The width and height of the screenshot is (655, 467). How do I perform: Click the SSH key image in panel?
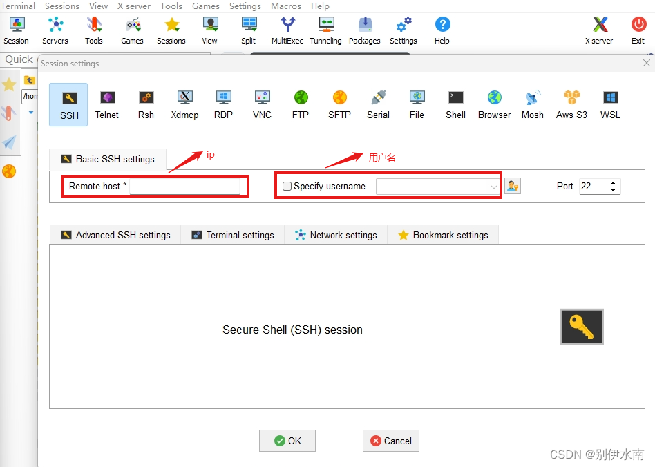click(x=582, y=327)
